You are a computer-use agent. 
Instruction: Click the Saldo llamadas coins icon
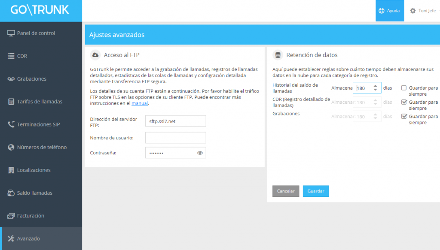click(11, 193)
